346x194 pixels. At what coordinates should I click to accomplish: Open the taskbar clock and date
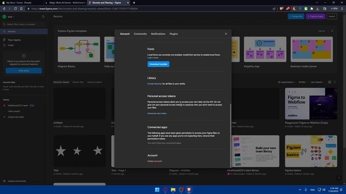333,190
